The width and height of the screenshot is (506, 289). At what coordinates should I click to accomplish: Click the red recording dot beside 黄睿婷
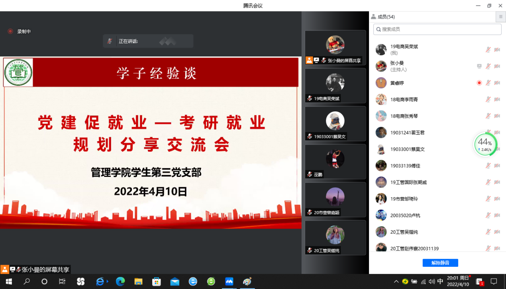(479, 83)
